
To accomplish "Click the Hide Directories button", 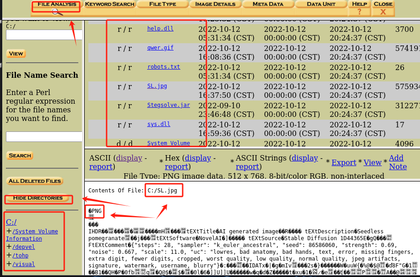I will [38, 198].
